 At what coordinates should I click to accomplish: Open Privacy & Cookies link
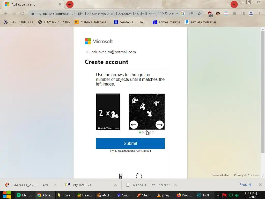pos(246,175)
